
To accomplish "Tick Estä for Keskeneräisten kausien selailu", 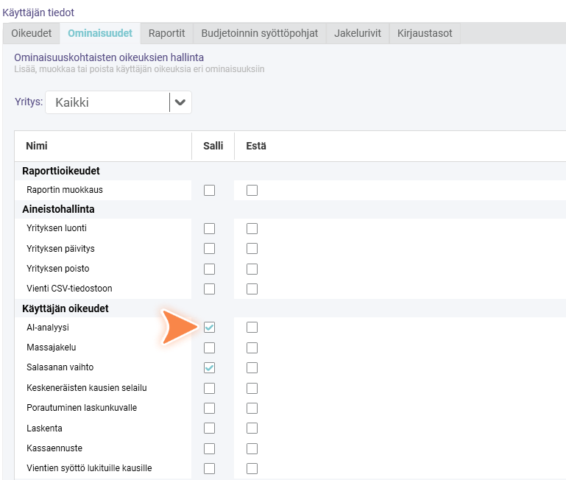I will [252, 388].
